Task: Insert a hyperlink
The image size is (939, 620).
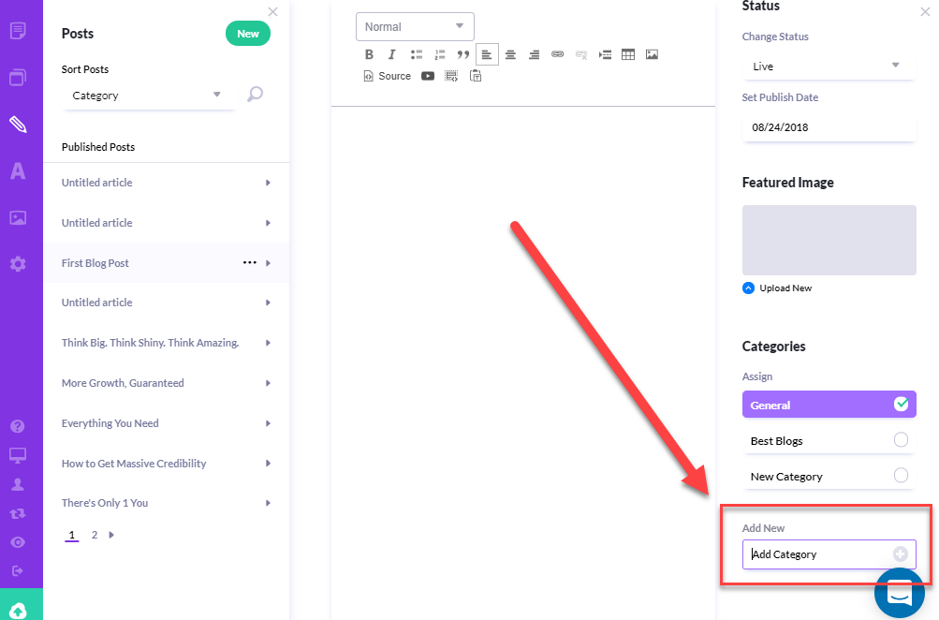Action: (x=558, y=54)
